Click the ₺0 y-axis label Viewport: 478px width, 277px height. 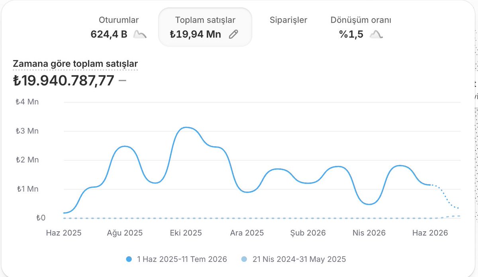tap(41, 218)
